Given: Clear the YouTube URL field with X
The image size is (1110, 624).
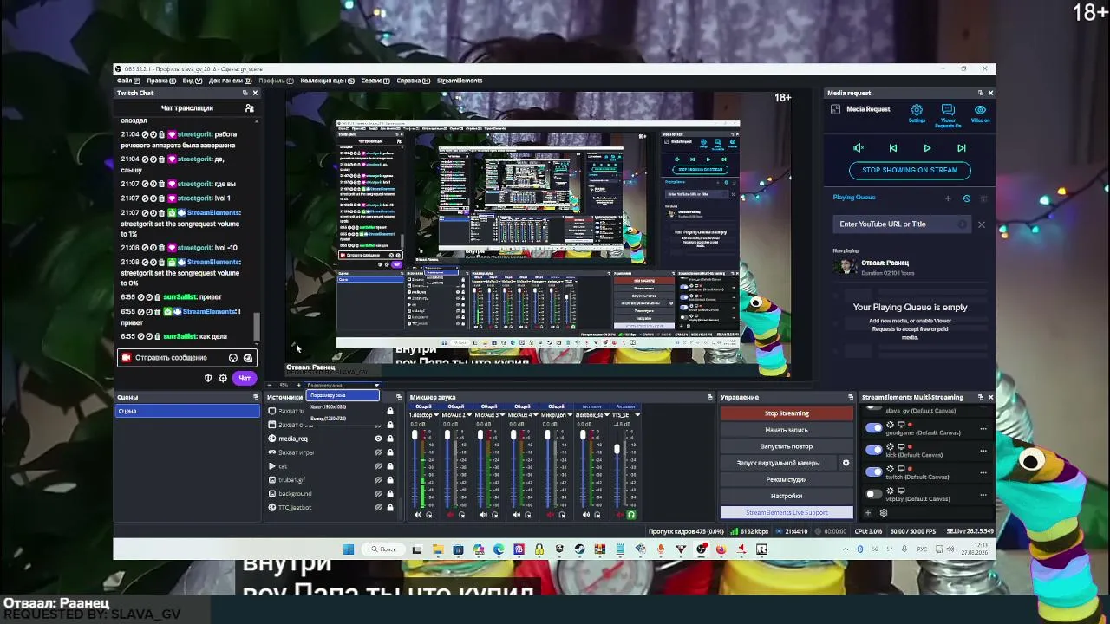Looking at the screenshot, I should coord(981,224).
